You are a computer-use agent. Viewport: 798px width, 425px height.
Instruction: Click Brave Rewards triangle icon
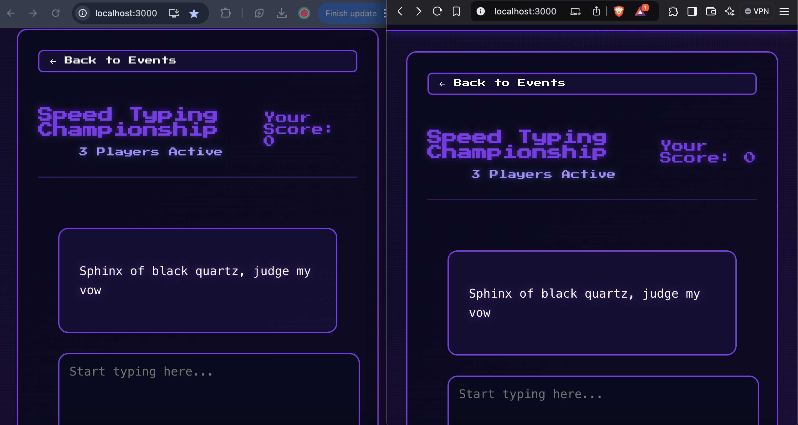640,12
